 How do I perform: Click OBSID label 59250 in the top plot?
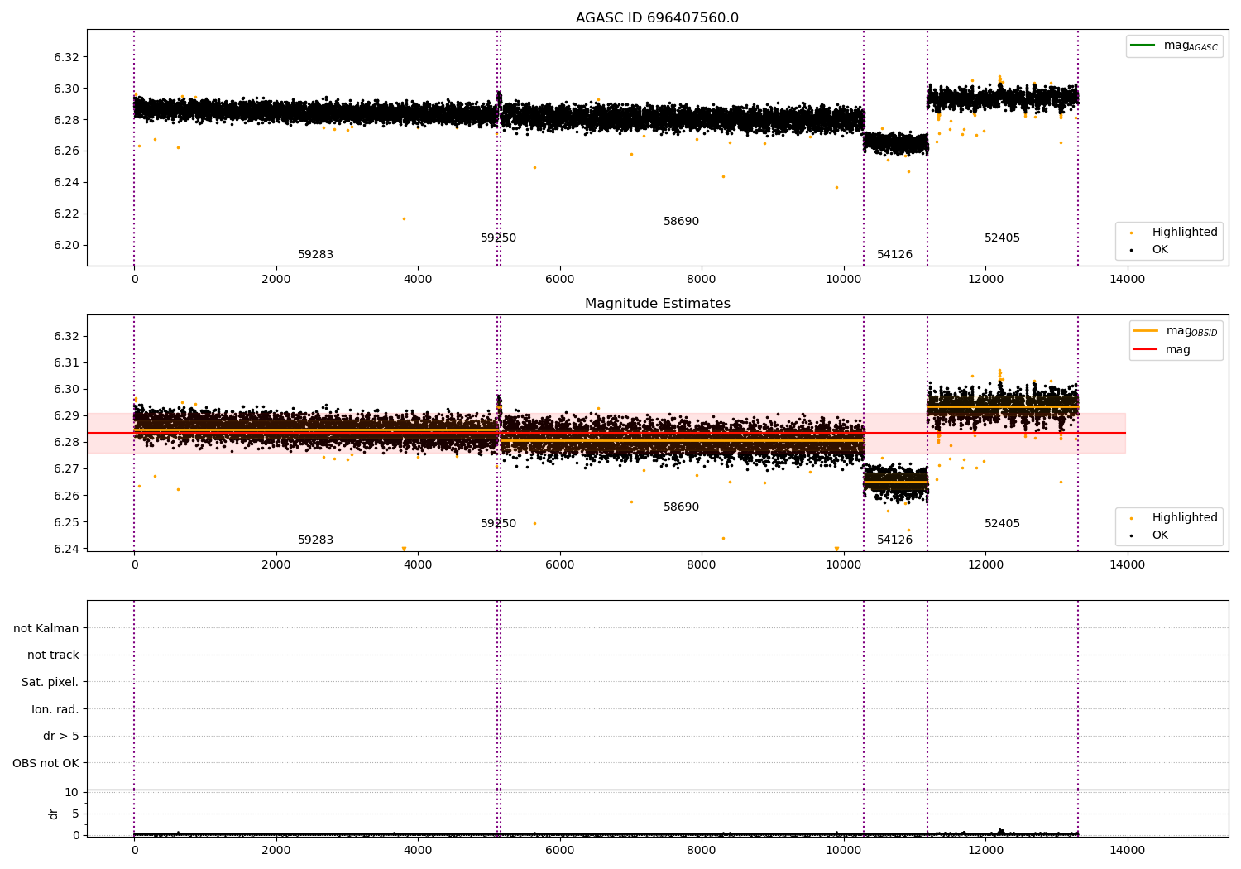tap(498, 238)
